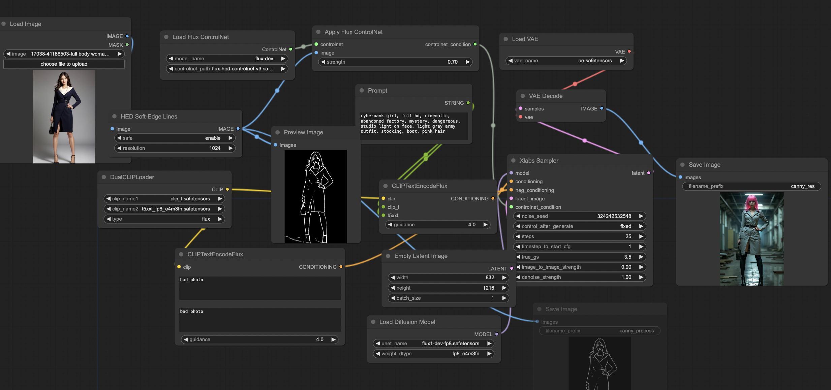Click the Empty Latent Image node title

click(421, 256)
